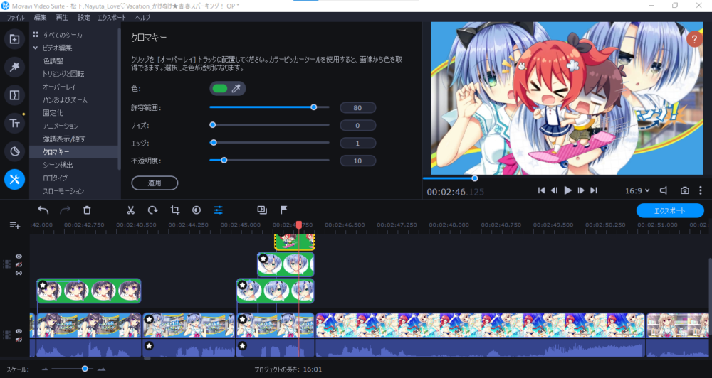Select the Crop tool icon
Screen dimensions: 712x378
click(175, 210)
